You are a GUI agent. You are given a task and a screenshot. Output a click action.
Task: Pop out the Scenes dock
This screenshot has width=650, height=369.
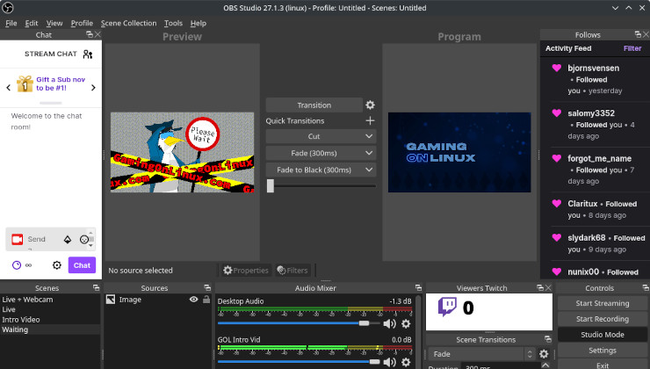[96, 288]
